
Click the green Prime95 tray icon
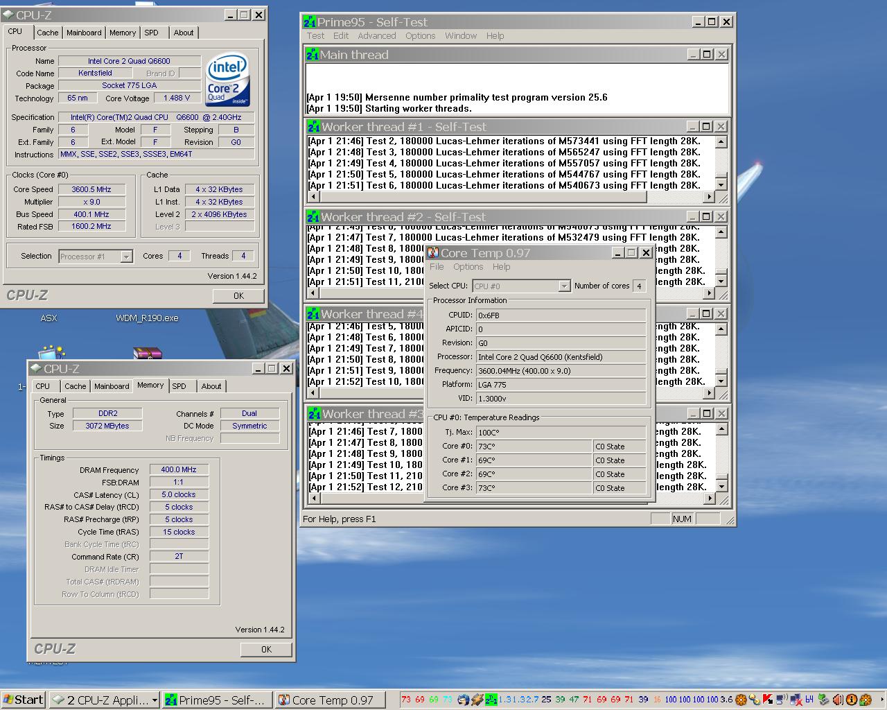tap(491, 700)
